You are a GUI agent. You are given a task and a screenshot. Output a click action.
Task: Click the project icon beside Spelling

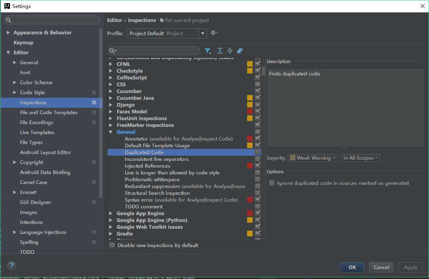click(x=94, y=242)
